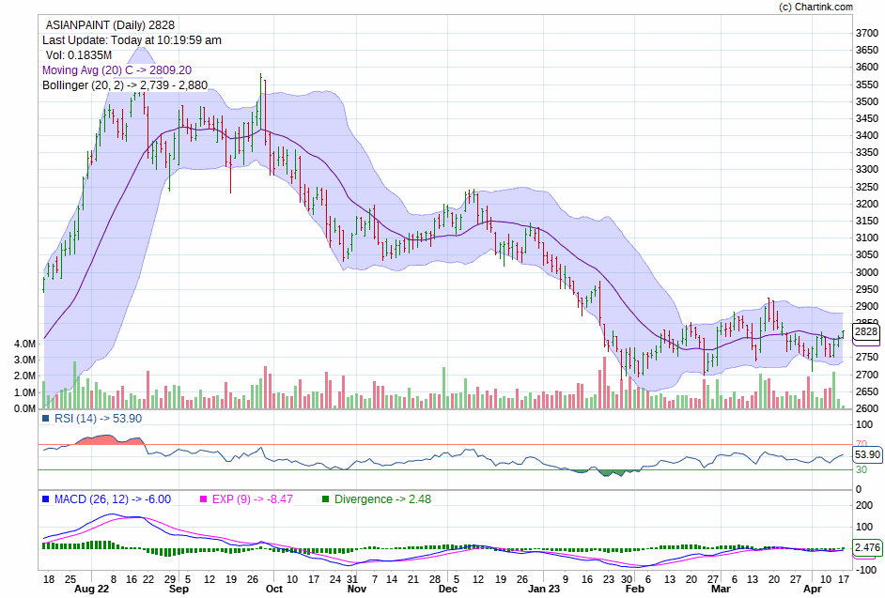Click the date label 9 on time axis
885x598 pixels.
click(566, 579)
